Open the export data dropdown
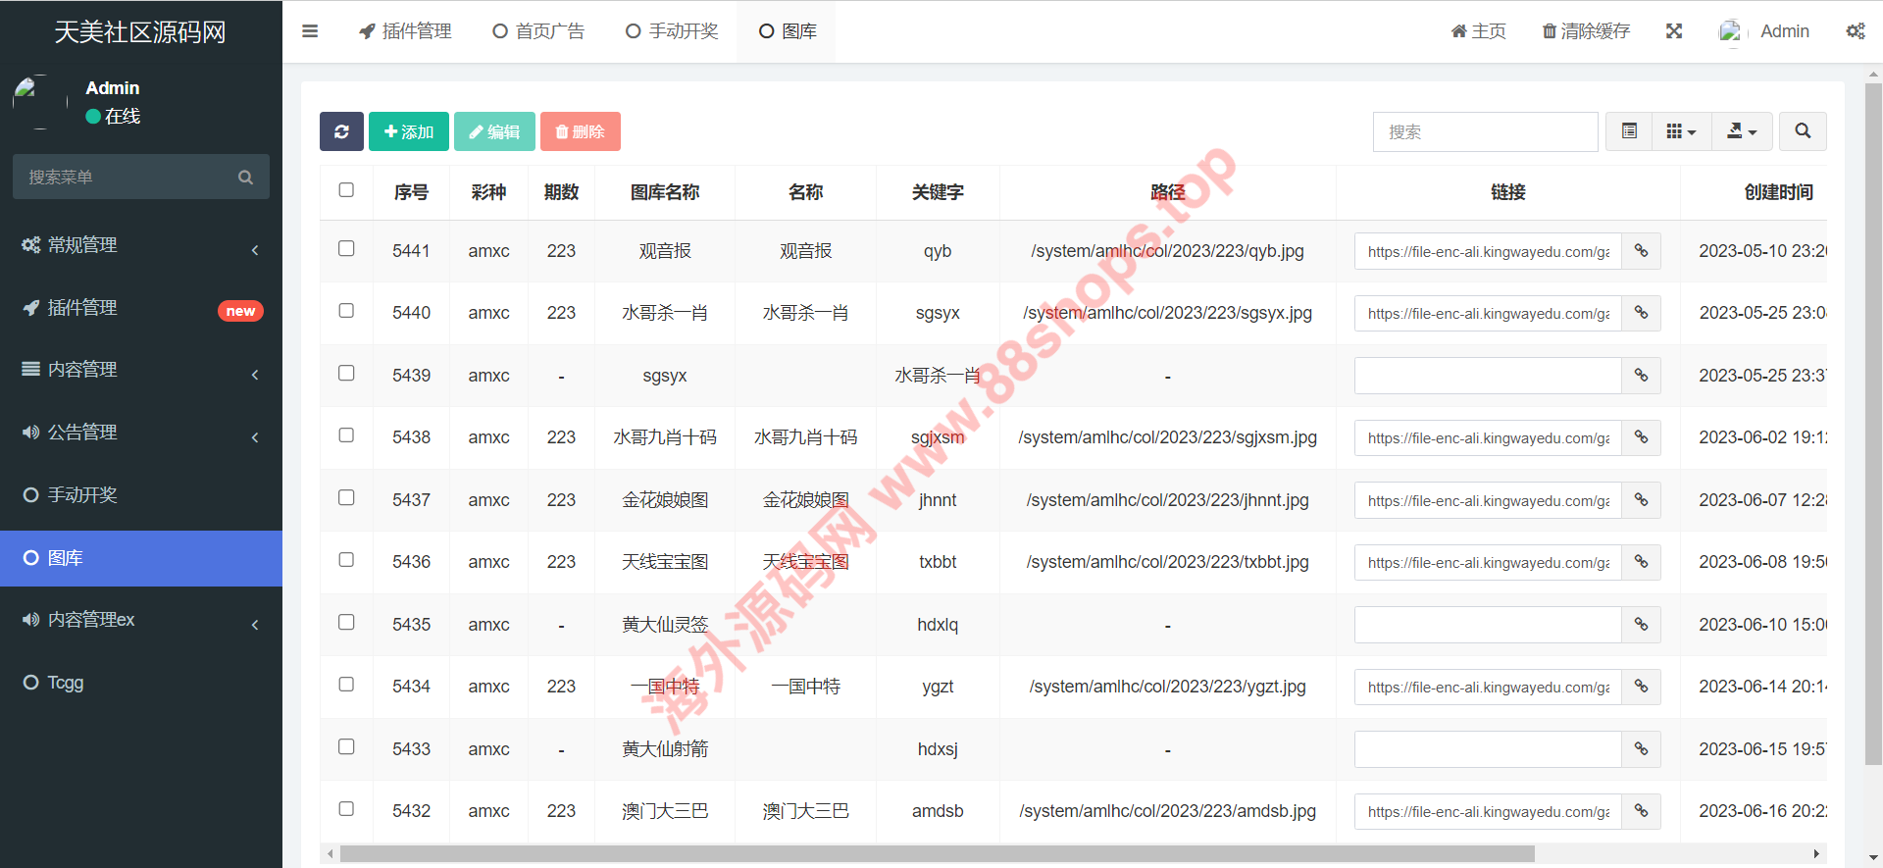The width and height of the screenshot is (1883, 868). point(1742,131)
